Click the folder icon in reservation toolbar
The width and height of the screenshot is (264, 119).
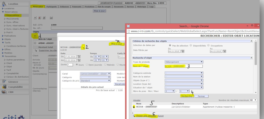click(51, 18)
